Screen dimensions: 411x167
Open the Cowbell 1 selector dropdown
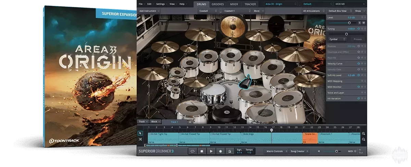(x=236, y=11)
